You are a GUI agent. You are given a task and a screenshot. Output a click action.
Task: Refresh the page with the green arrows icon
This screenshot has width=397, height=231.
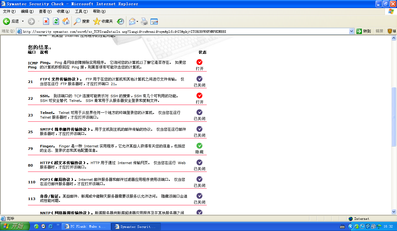56,21
